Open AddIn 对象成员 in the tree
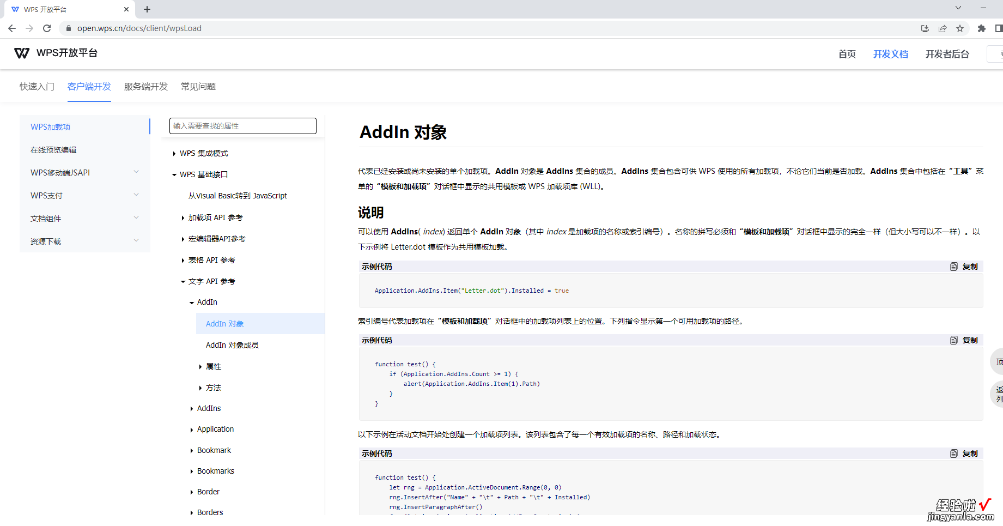 [x=232, y=345]
